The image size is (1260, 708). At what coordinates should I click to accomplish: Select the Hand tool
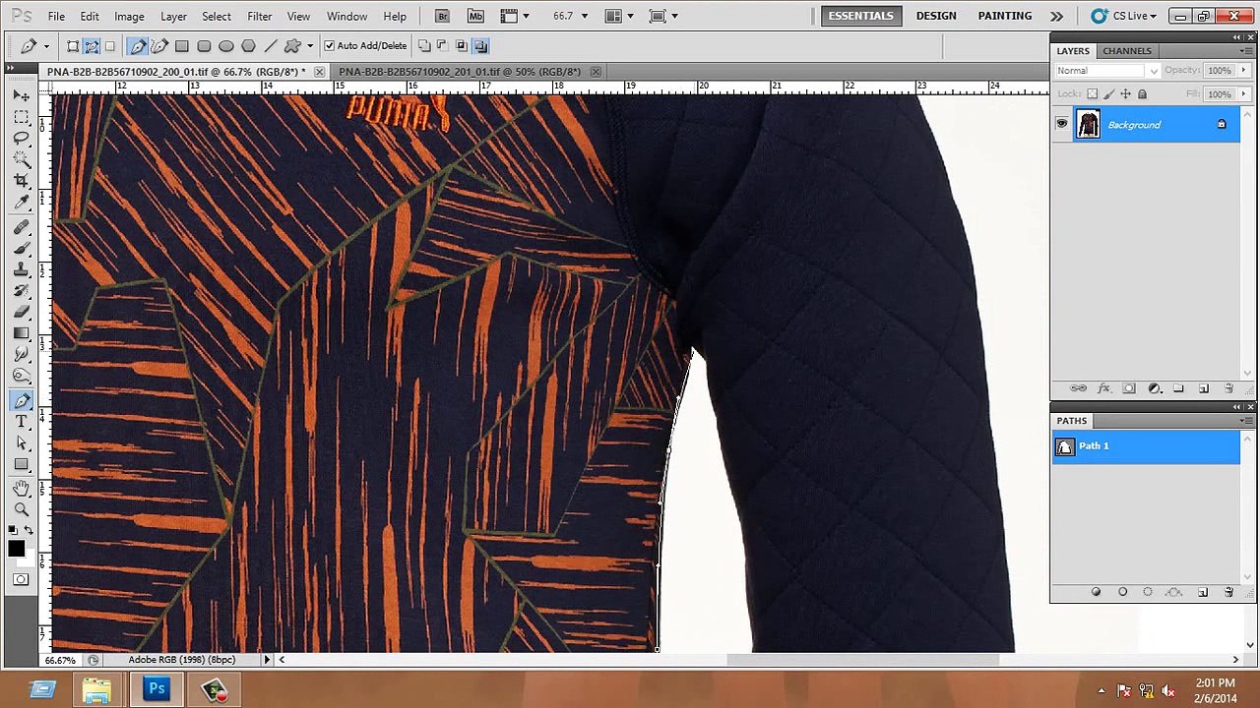coord(22,488)
